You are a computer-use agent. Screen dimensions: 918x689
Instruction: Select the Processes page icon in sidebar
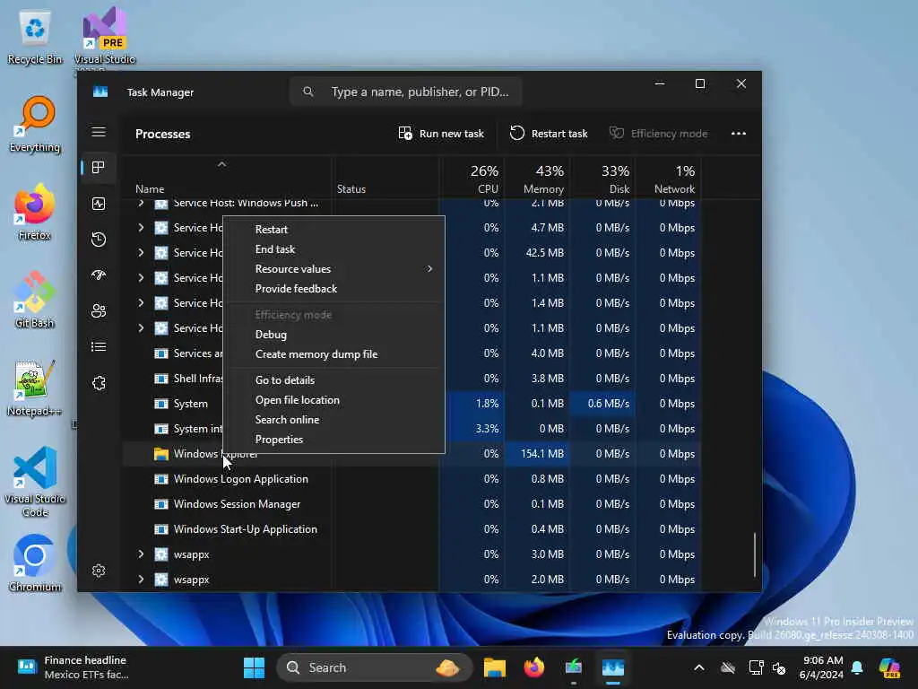click(x=99, y=168)
